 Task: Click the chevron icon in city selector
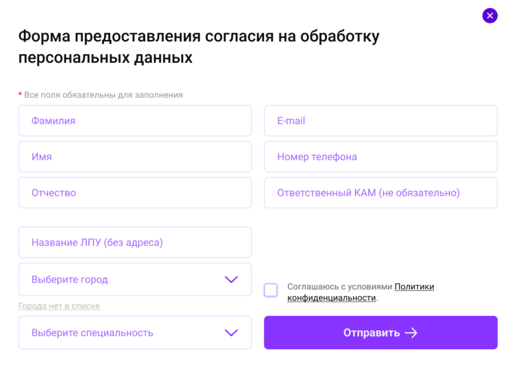coord(231,280)
